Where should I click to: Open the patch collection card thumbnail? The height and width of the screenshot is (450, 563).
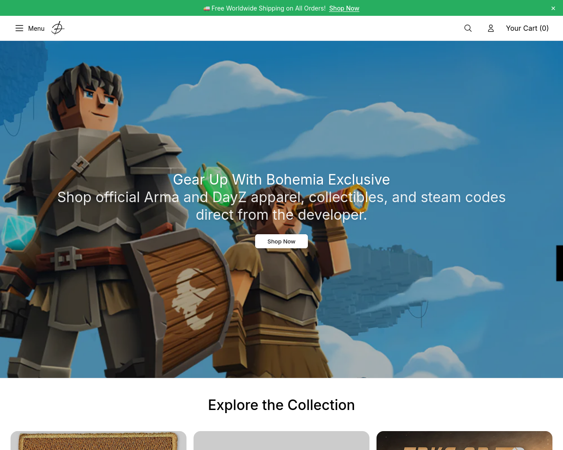click(99, 440)
